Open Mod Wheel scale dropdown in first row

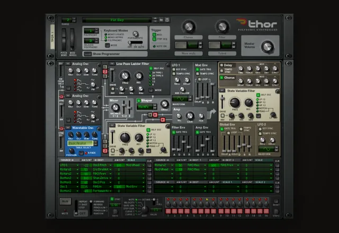tap(135, 165)
